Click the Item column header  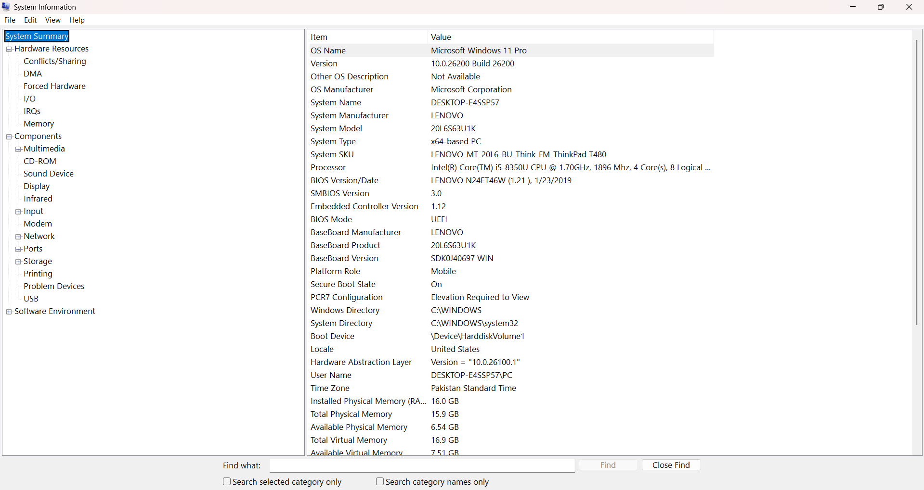pyautogui.click(x=367, y=37)
